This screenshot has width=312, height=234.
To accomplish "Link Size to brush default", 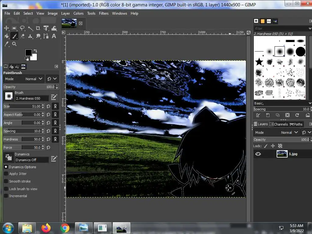I will (x=55, y=106).
